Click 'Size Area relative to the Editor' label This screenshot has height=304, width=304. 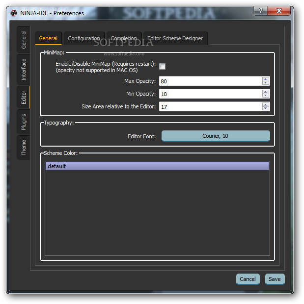pos(119,106)
